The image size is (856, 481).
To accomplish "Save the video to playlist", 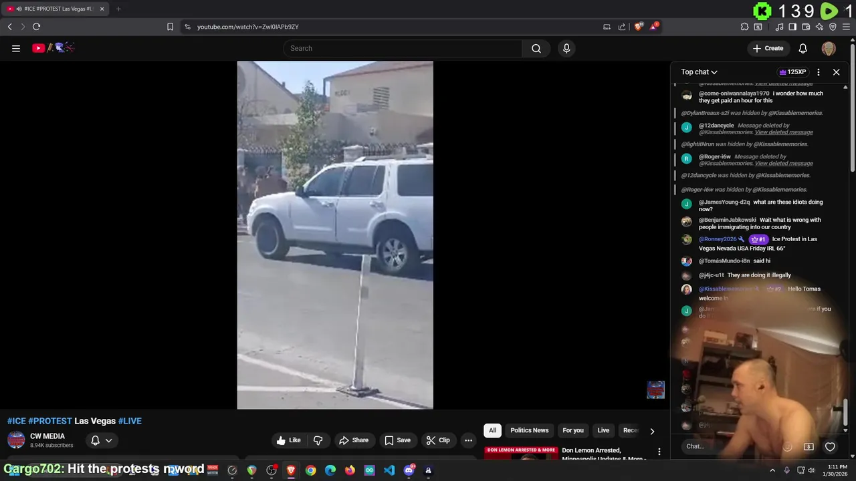I will click(x=397, y=440).
